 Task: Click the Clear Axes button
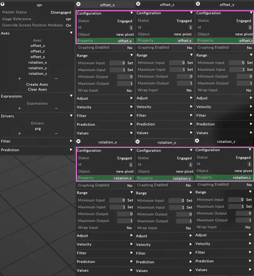(x=37, y=89)
